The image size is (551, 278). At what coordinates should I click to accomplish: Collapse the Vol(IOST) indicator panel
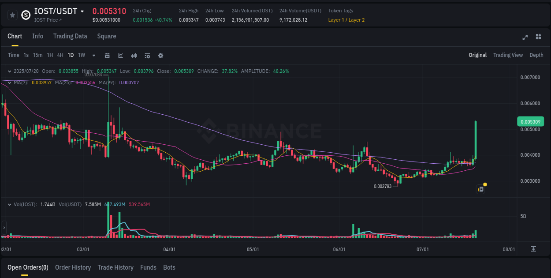coord(10,204)
